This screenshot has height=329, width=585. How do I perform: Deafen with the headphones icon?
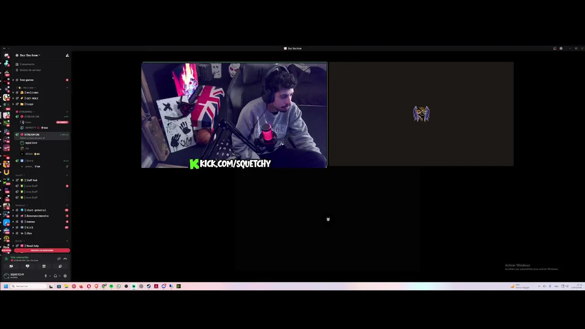(x=55, y=276)
